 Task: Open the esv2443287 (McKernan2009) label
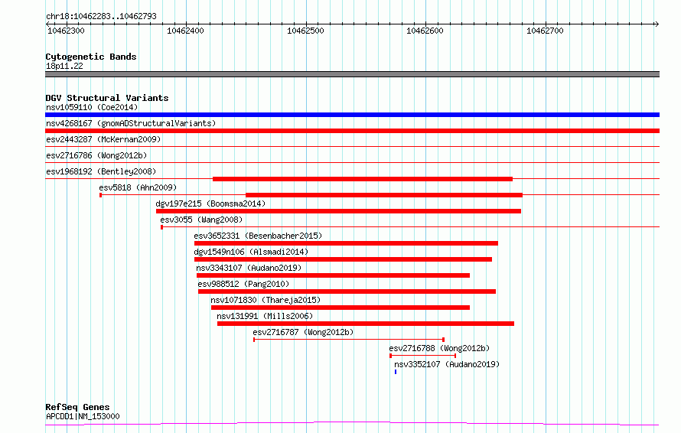coord(103,139)
